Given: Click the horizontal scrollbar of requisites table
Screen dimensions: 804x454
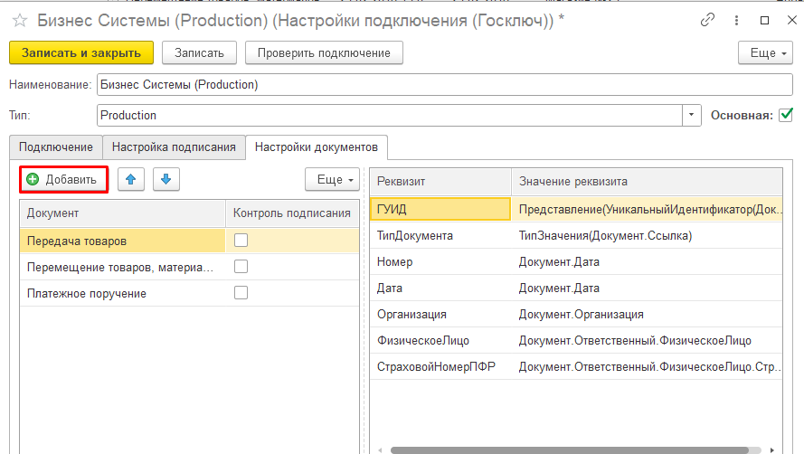Looking at the screenshot, I should [x=569, y=449].
